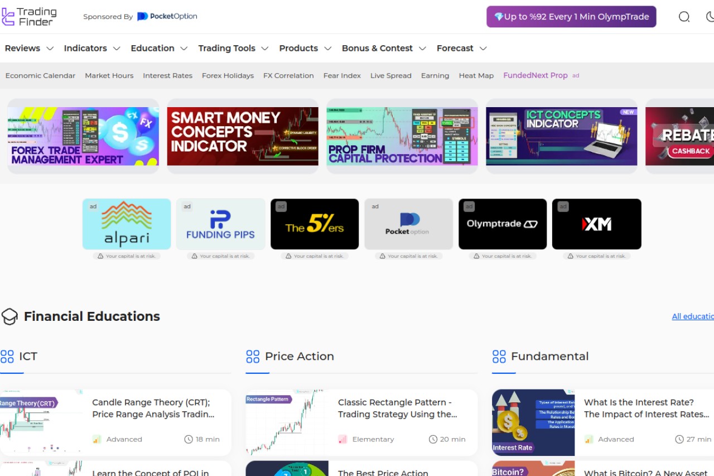
Task: Open the PocketOption sponsor logo
Action: pyautogui.click(x=167, y=16)
